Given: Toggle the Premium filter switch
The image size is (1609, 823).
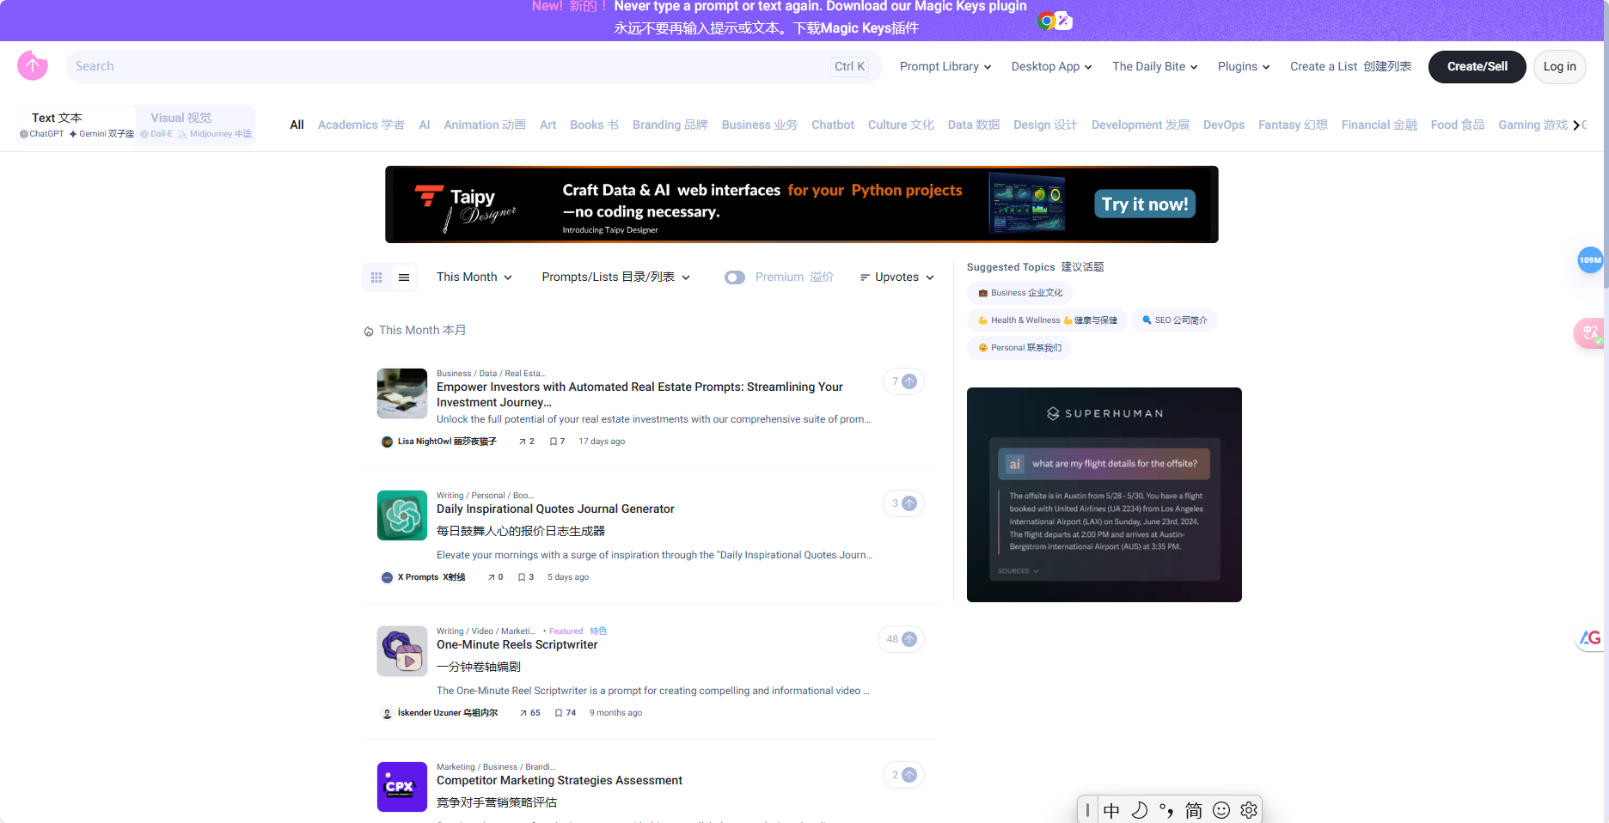Looking at the screenshot, I should point(735,277).
